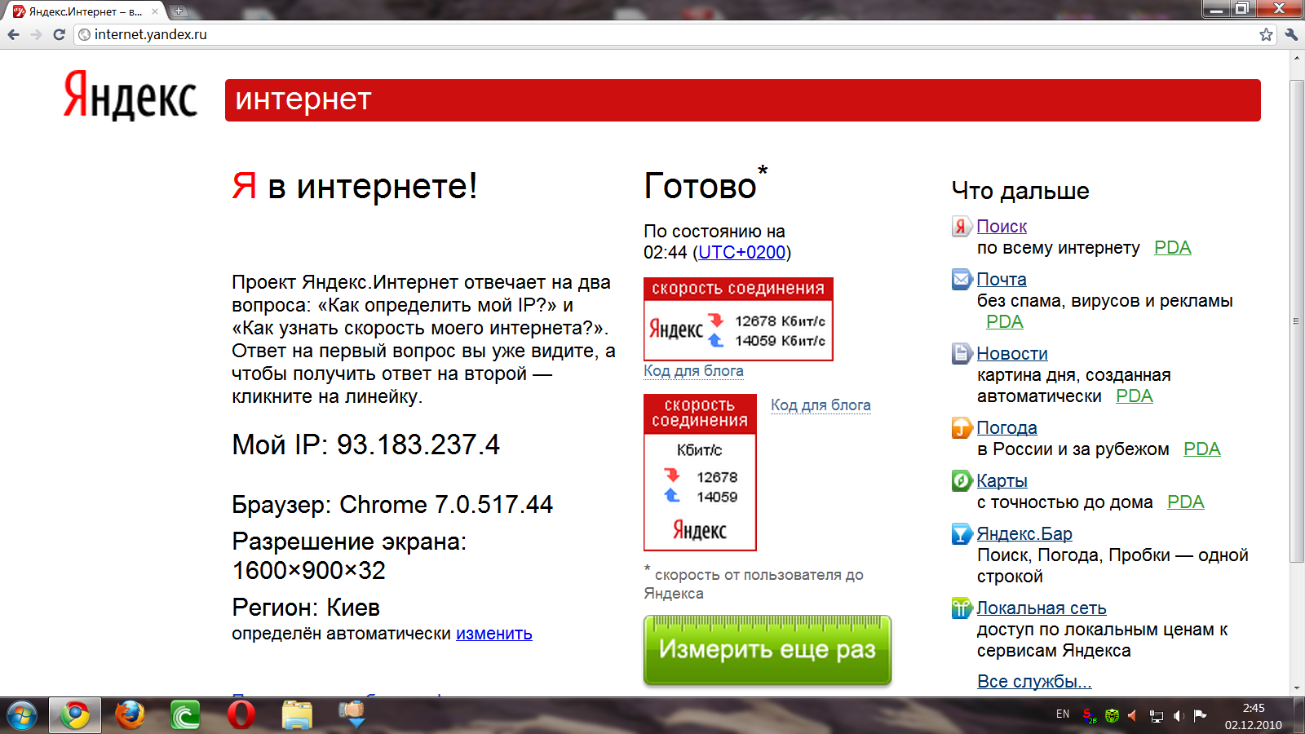The height and width of the screenshot is (734, 1305).
Task: Open the Почта link
Action: [1002, 279]
